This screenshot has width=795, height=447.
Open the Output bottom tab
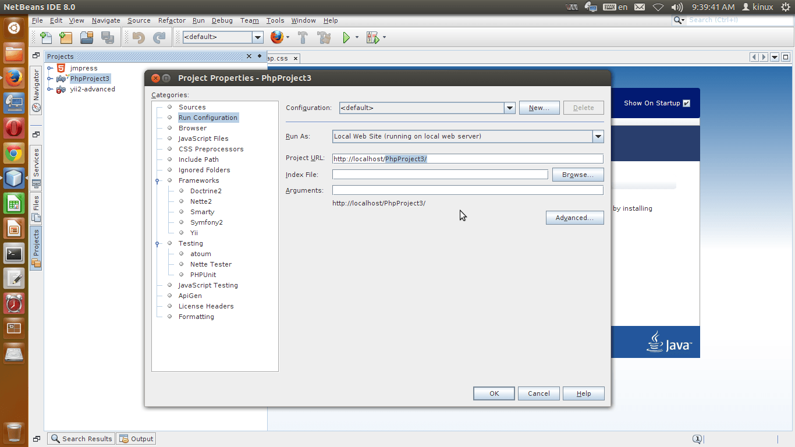[x=136, y=439]
